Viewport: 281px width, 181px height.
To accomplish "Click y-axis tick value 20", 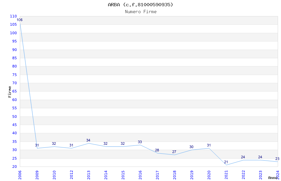I will (x=15, y=167).
